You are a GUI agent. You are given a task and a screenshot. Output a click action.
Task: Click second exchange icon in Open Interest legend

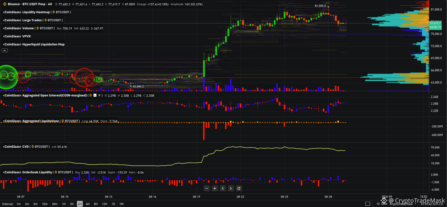(x=95, y=95)
